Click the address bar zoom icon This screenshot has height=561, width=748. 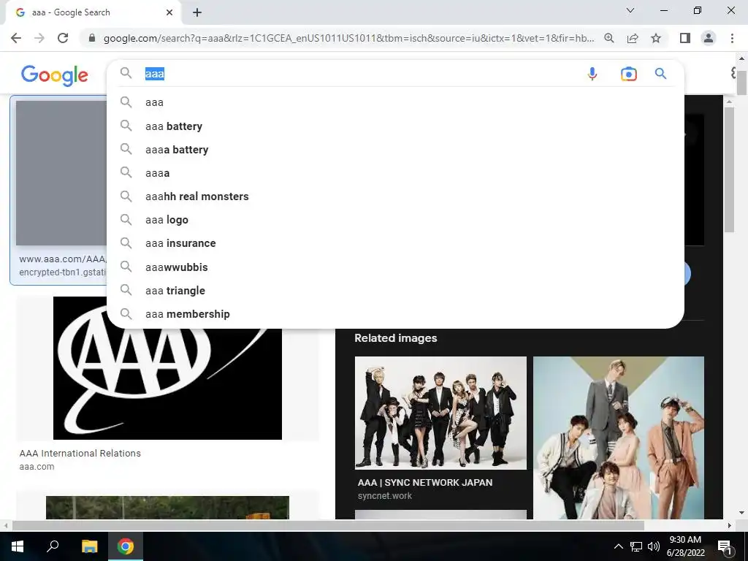click(x=608, y=38)
